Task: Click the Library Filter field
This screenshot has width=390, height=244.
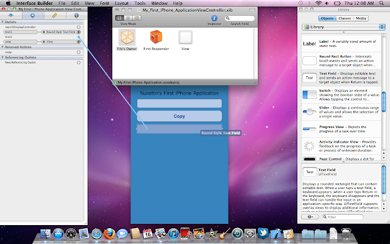Action: pyautogui.click(x=342, y=217)
